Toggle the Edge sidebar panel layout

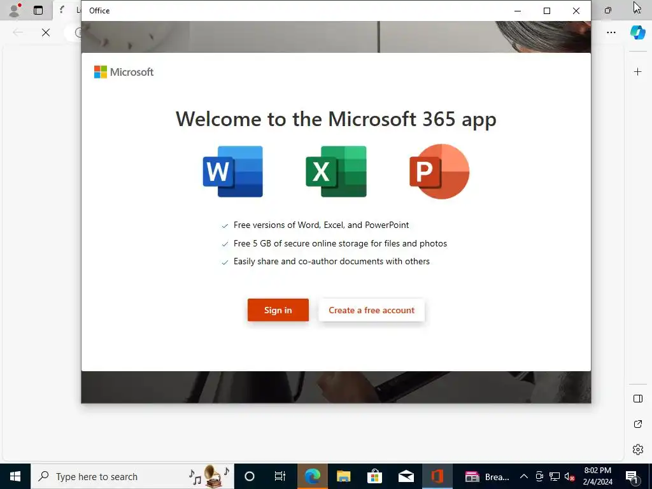click(638, 399)
